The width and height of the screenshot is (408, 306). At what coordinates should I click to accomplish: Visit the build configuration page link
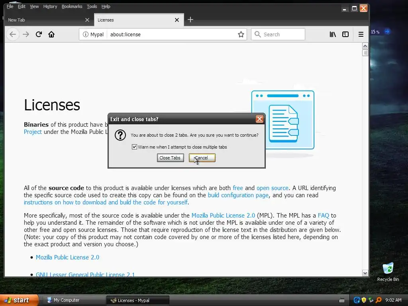tap(238, 195)
